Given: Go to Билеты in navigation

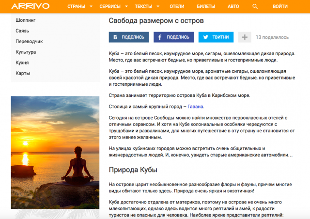Looking at the screenshot, I should click(x=206, y=6).
